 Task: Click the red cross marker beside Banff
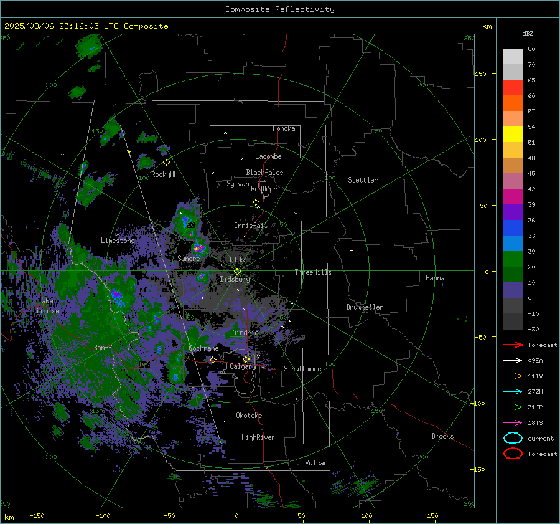[89, 348]
